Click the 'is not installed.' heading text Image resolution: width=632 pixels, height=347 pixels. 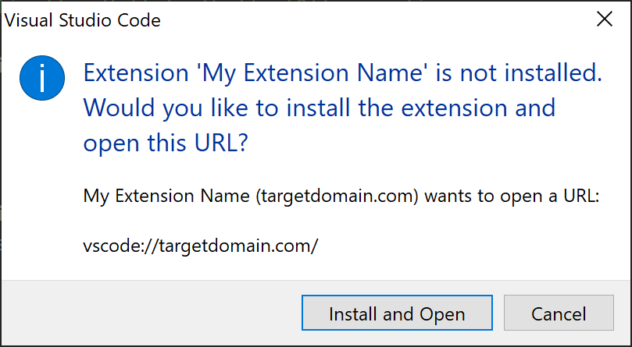tap(519, 73)
